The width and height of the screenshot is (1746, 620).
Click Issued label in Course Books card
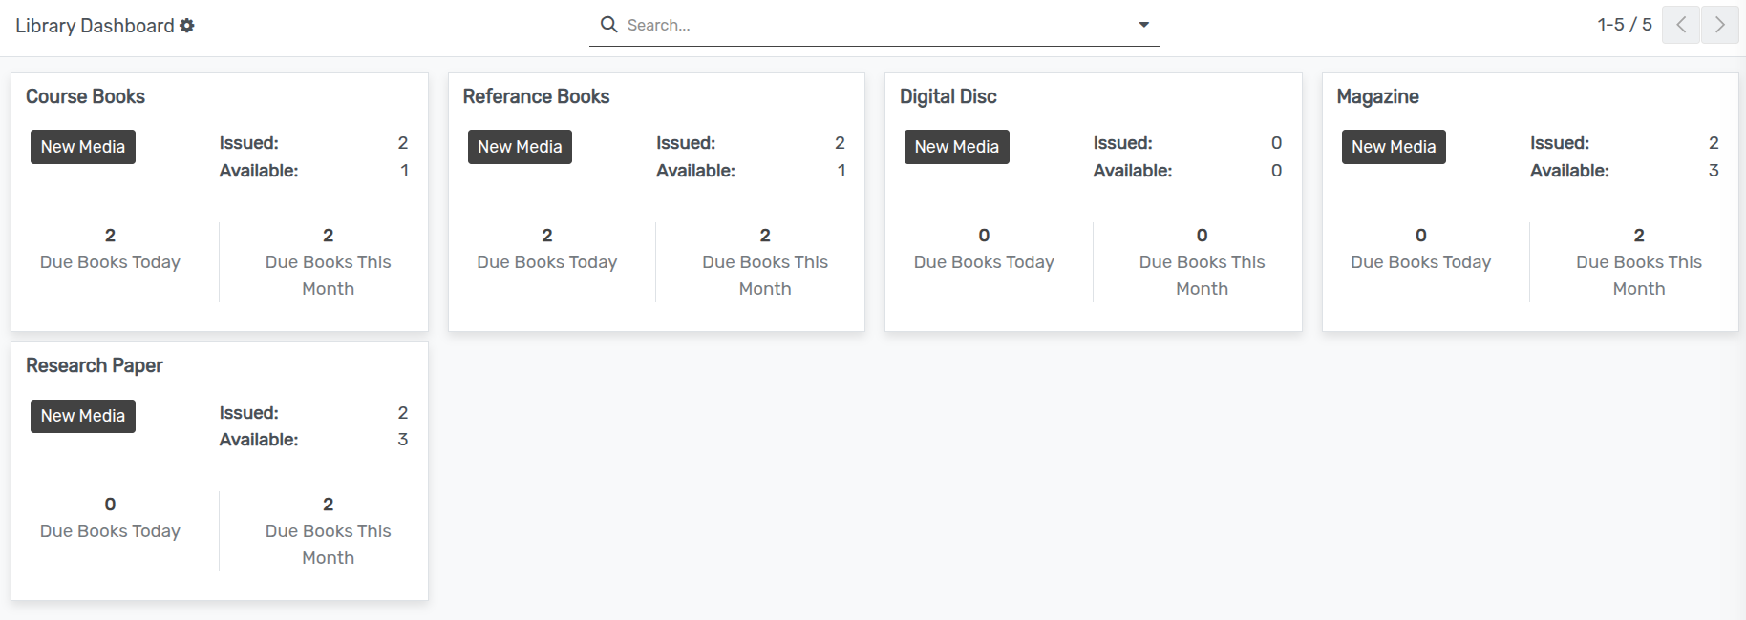click(x=249, y=143)
